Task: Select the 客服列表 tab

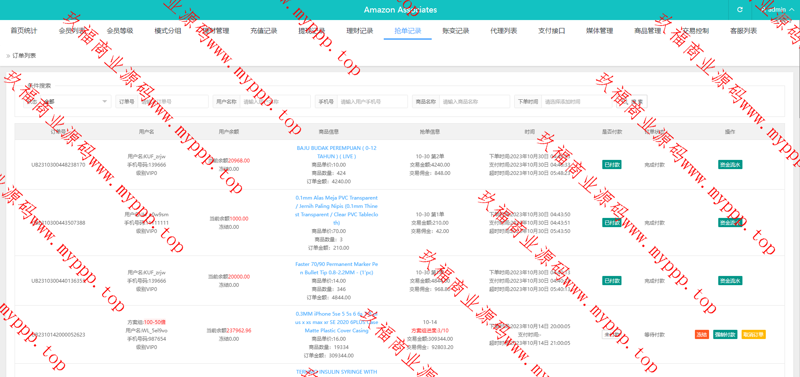Action: (x=743, y=30)
